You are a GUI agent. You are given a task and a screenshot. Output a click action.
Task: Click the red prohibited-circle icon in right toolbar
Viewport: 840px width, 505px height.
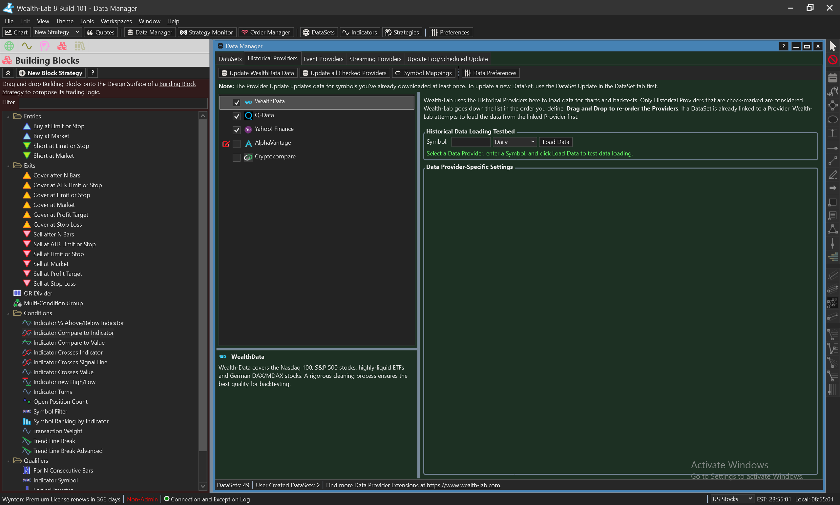point(832,60)
